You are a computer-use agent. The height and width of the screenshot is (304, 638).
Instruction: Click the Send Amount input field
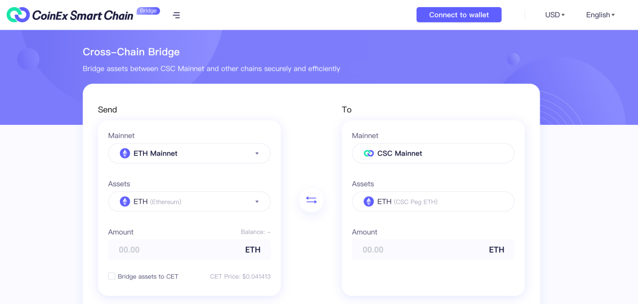coord(189,250)
